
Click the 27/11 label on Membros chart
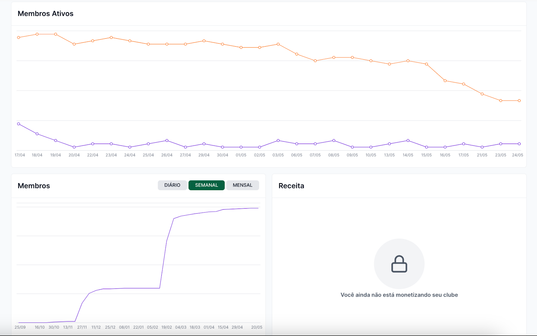click(82, 327)
